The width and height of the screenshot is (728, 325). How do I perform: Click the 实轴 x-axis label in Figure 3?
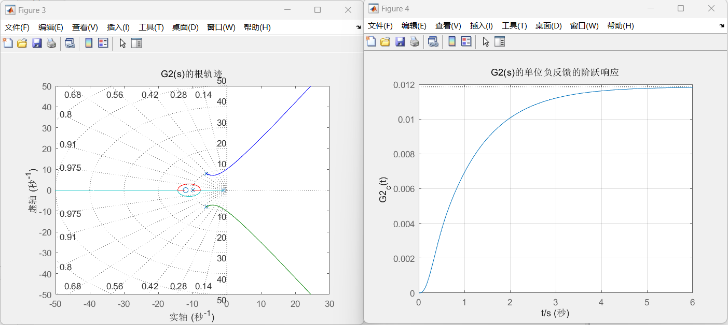pos(192,316)
